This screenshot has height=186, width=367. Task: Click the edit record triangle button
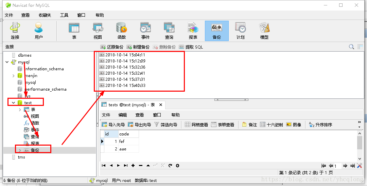[x=148, y=165]
